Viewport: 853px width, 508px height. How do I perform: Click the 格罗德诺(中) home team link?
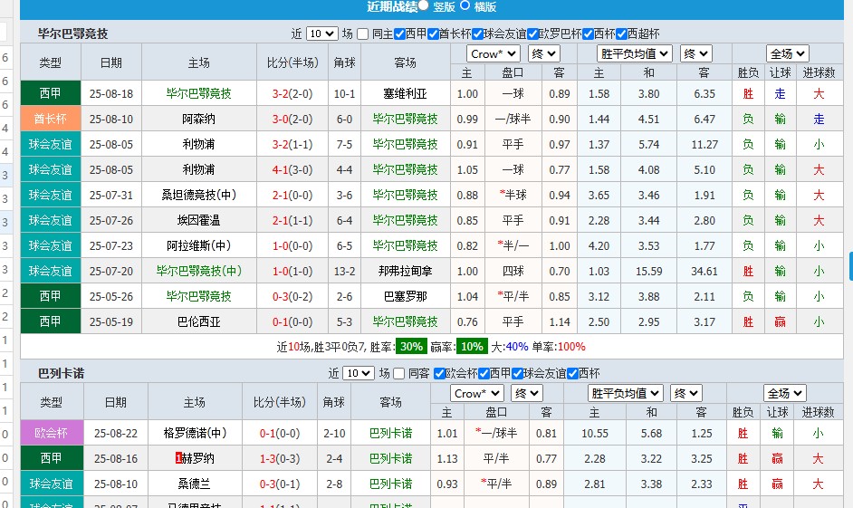[195, 433]
